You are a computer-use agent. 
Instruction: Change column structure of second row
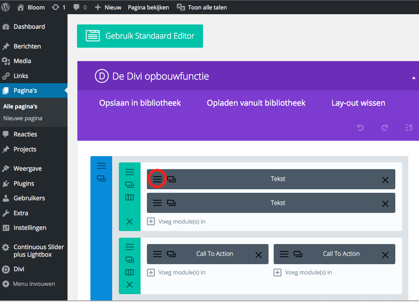(130, 272)
